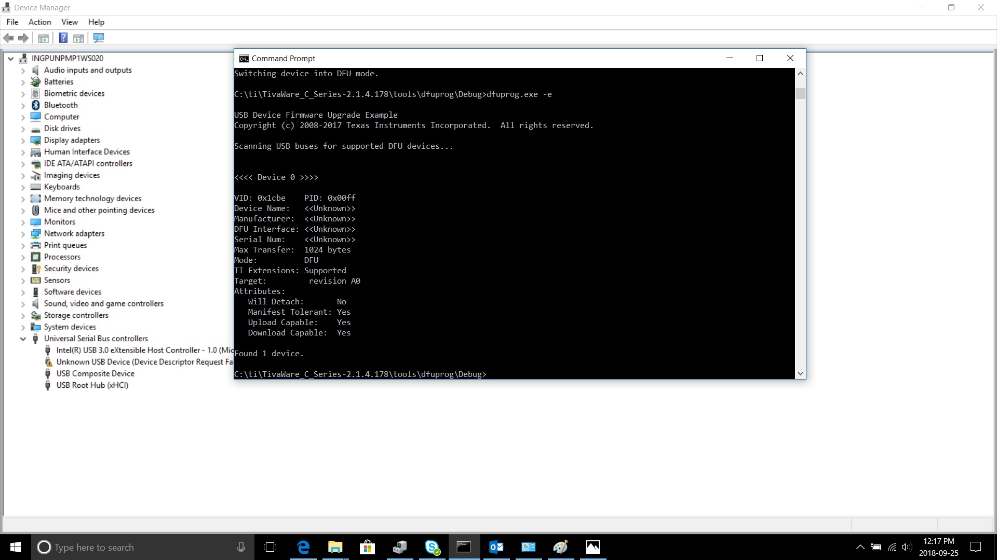Screen dimensions: 997x560
Task: Select USB Composite Device entry
Action: click(x=96, y=374)
